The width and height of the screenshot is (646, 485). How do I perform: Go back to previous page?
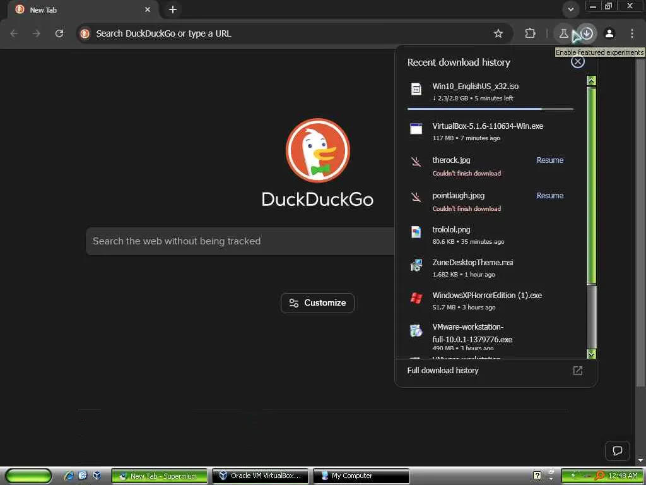[x=14, y=33]
